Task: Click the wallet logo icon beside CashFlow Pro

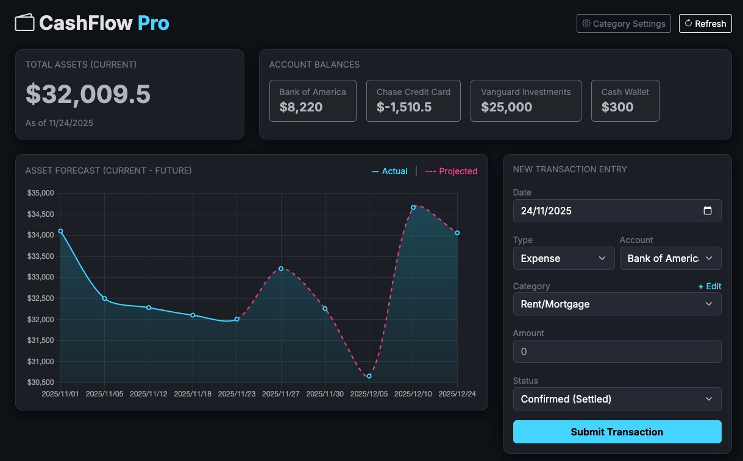Action: click(x=24, y=23)
